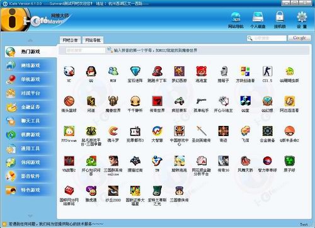Launch the 同花顺金融分析平台 icon

[x=201, y=161]
